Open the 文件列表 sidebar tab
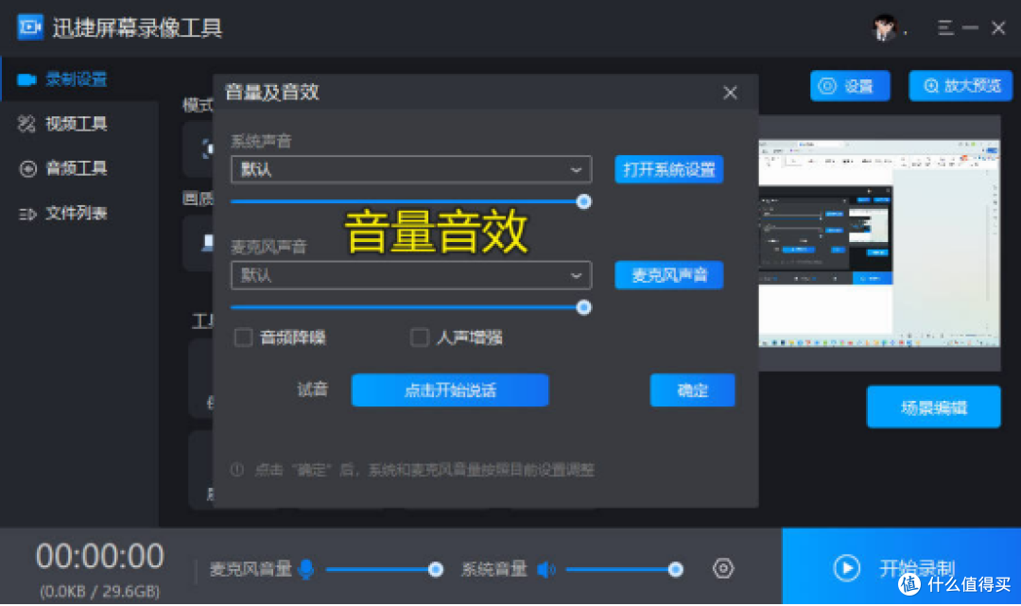Image resolution: width=1021 pixels, height=606 pixels. [x=63, y=213]
